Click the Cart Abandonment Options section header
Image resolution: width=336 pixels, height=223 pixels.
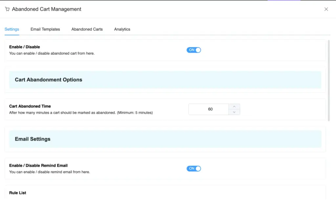(48, 79)
